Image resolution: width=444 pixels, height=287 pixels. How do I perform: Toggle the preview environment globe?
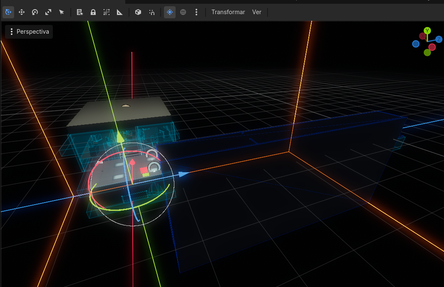tap(183, 12)
